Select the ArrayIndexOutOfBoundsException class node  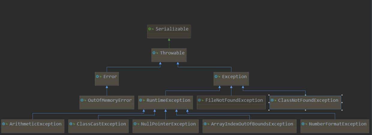249,126
